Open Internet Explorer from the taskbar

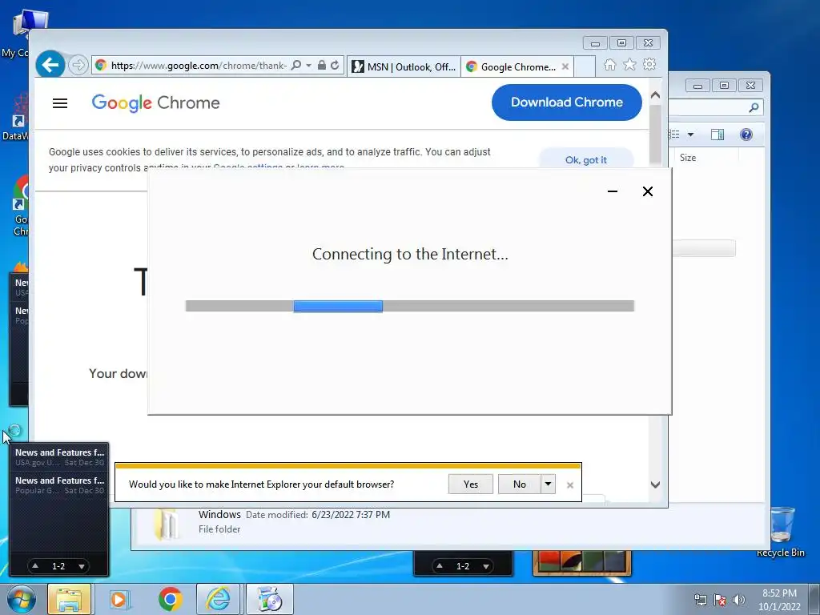[218, 599]
